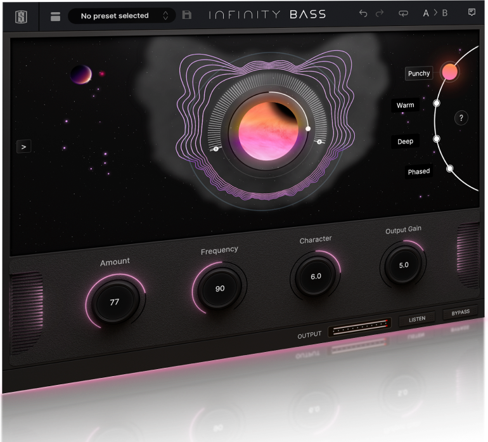This screenshot has width=488, height=442.
Task: Select the Deep mode label
Action: coord(405,141)
